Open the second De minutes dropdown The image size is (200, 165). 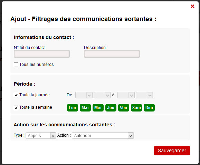click(x=102, y=95)
